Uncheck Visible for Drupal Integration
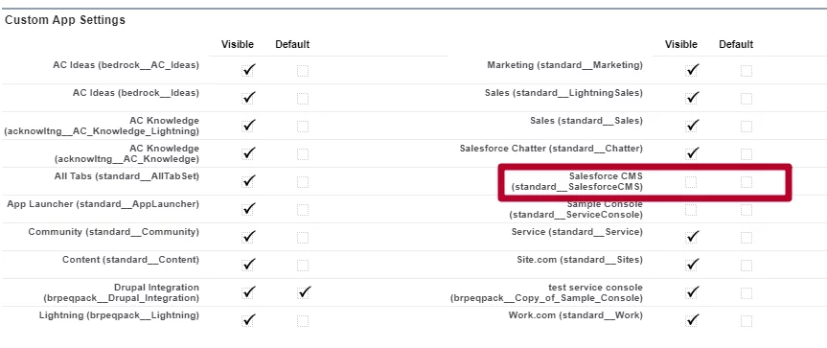This screenshot has width=827, height=348. point(248,293)
